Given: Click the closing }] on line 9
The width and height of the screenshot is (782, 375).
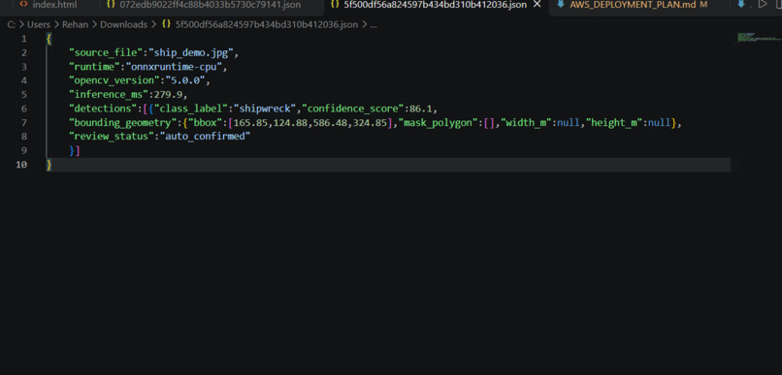Looking at the screenshot, I should [75, 150].
